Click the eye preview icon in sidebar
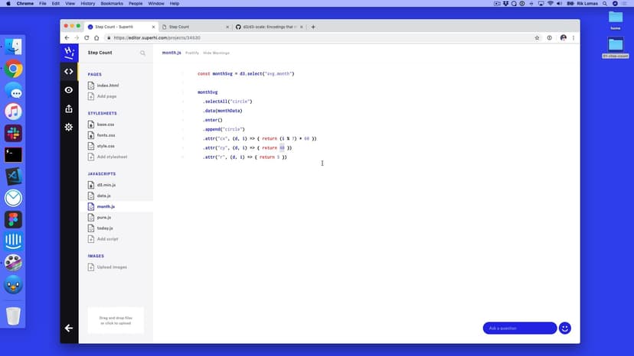Viewport: 634px width, 356px height. click(x=69, y=90)
